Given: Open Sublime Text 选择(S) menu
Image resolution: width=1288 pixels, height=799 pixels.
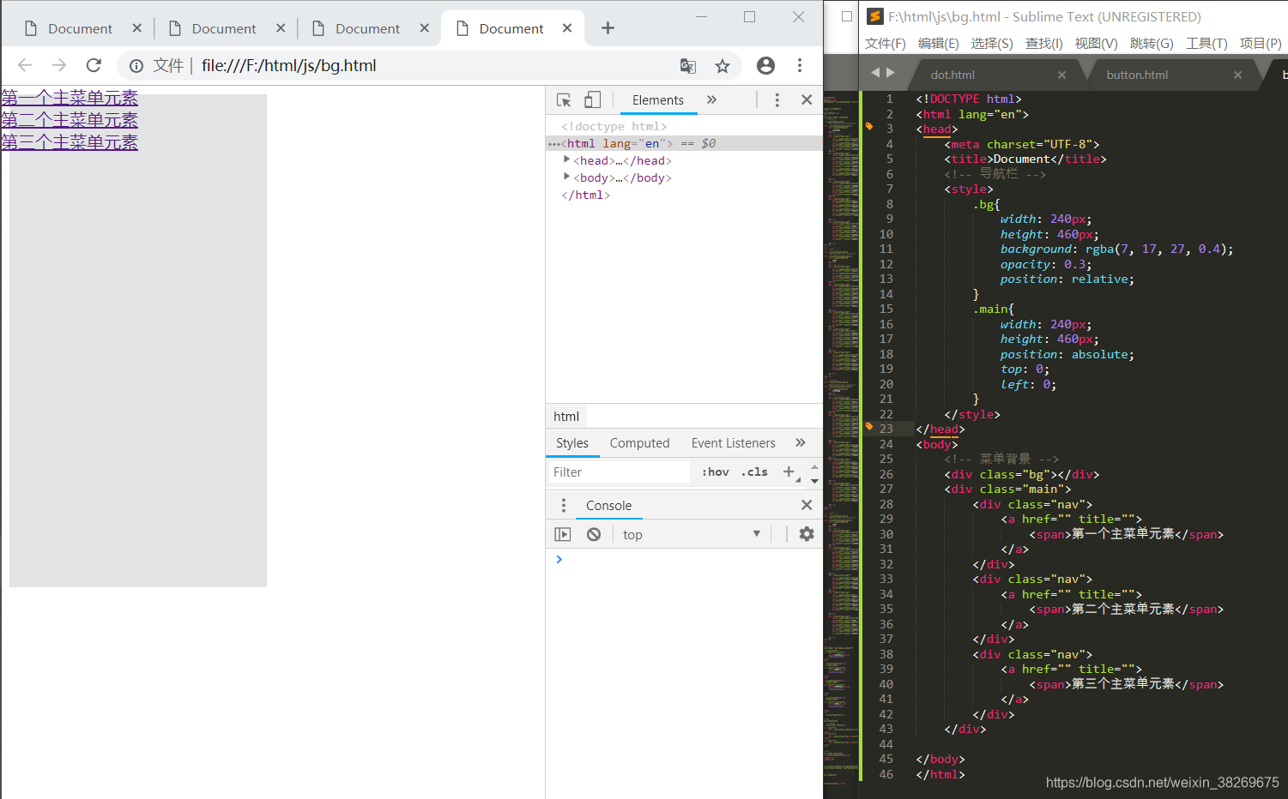Looking at the screenshot, I should [992, 43].
